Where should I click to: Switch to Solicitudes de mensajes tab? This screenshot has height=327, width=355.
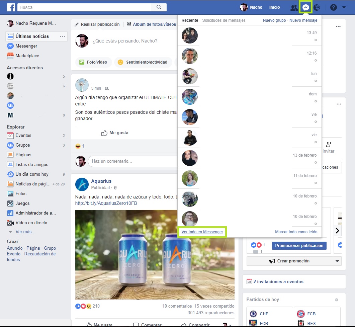click(224, 20)
